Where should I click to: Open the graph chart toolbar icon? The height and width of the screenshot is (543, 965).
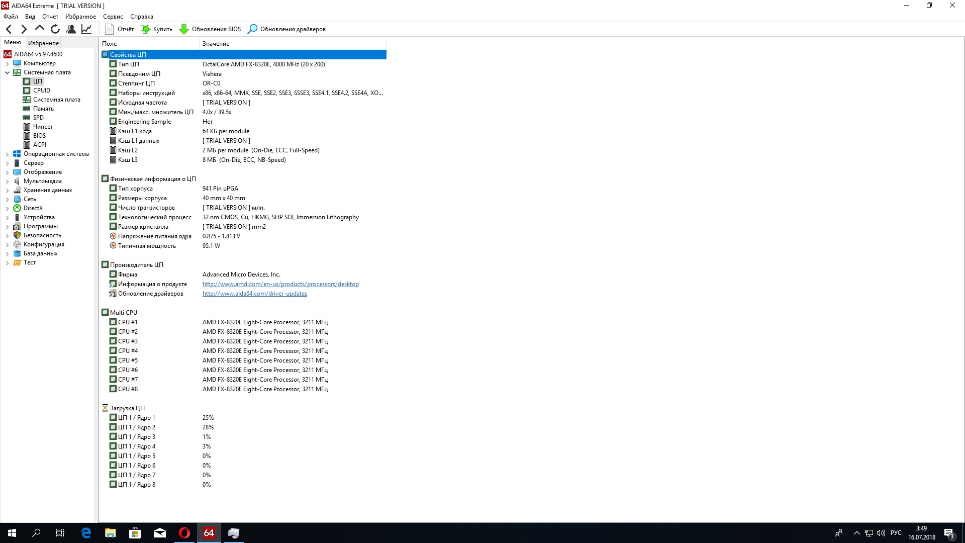[86, 29]
